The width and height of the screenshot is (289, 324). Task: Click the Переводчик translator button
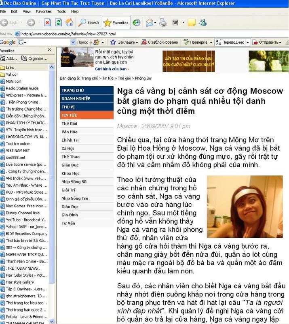pos(230,42)
